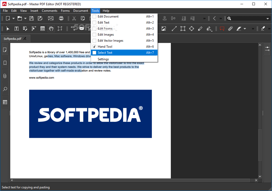272x191 pixels.
Task: Open the Page Thumbnails sidebar panel
Action: point(5,50)
